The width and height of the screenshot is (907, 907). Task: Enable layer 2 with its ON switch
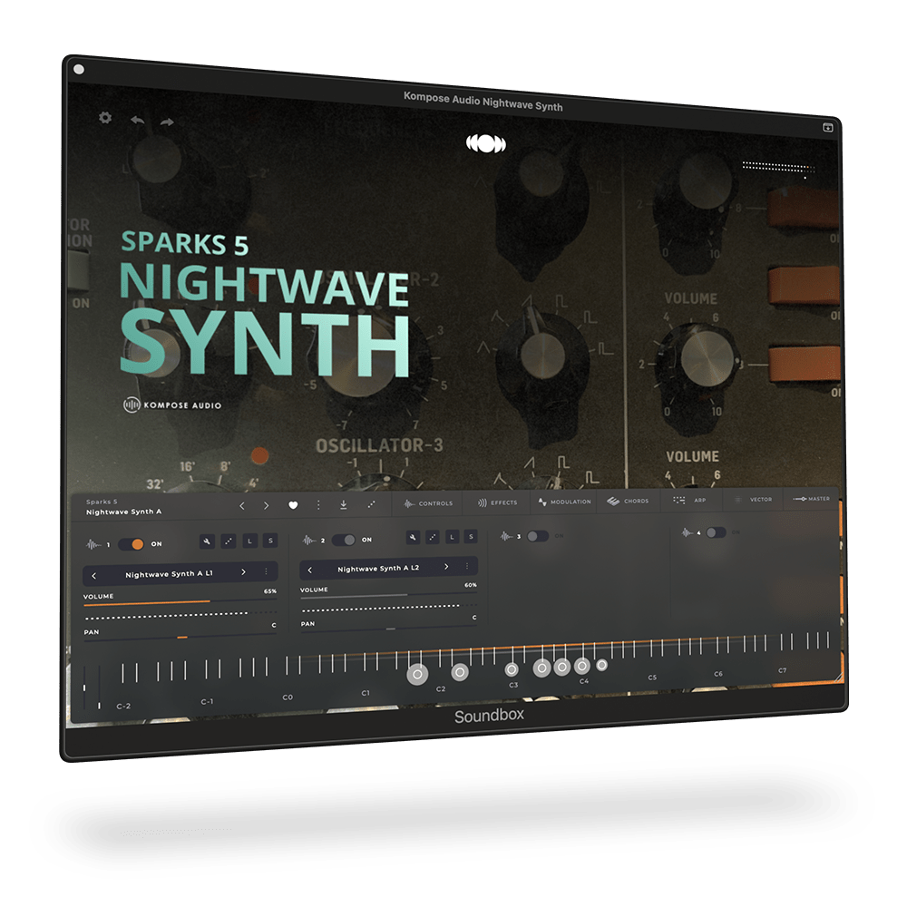(345, 538)
